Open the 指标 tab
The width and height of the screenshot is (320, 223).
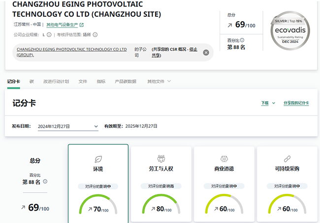point(101,81)
